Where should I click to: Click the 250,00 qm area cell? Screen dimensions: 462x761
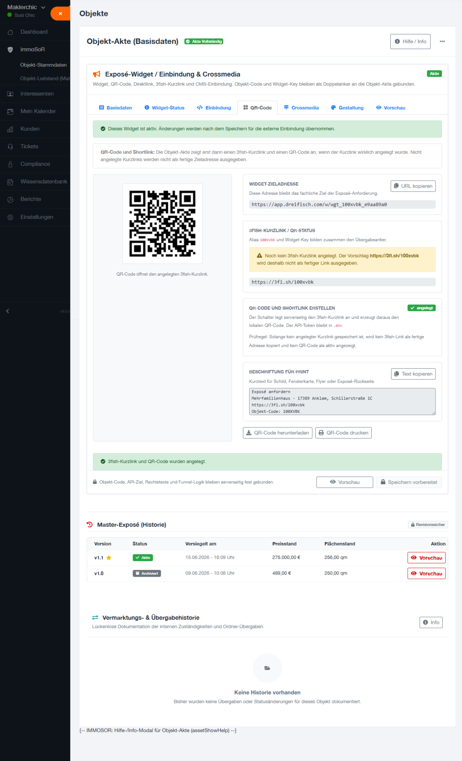[x=336, y=573]
